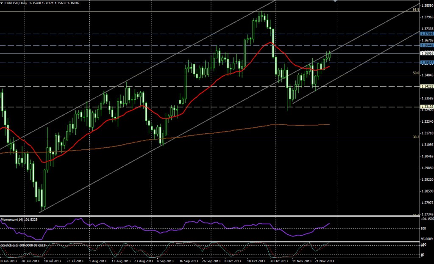
Task: Click the 38.2 Fibonacci level label
Action: point(416,137)
